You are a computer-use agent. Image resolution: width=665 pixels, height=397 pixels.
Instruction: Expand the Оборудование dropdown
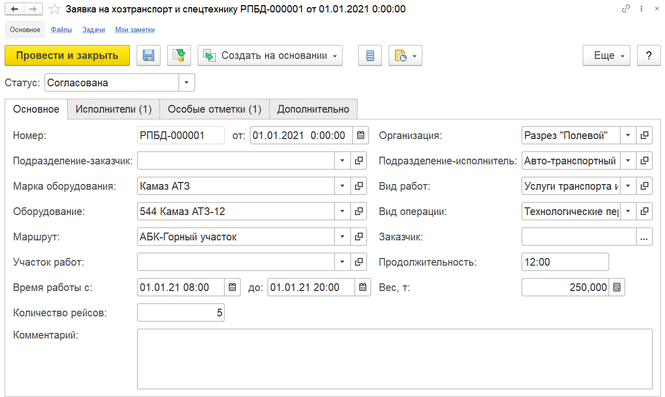[342, 211]
